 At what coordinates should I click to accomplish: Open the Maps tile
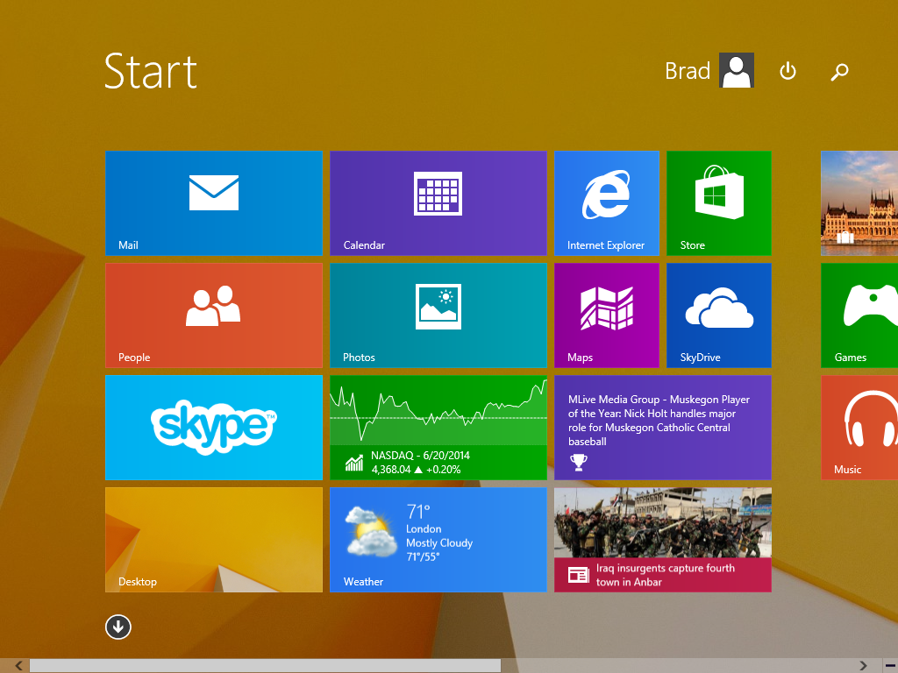click(607, 315)
